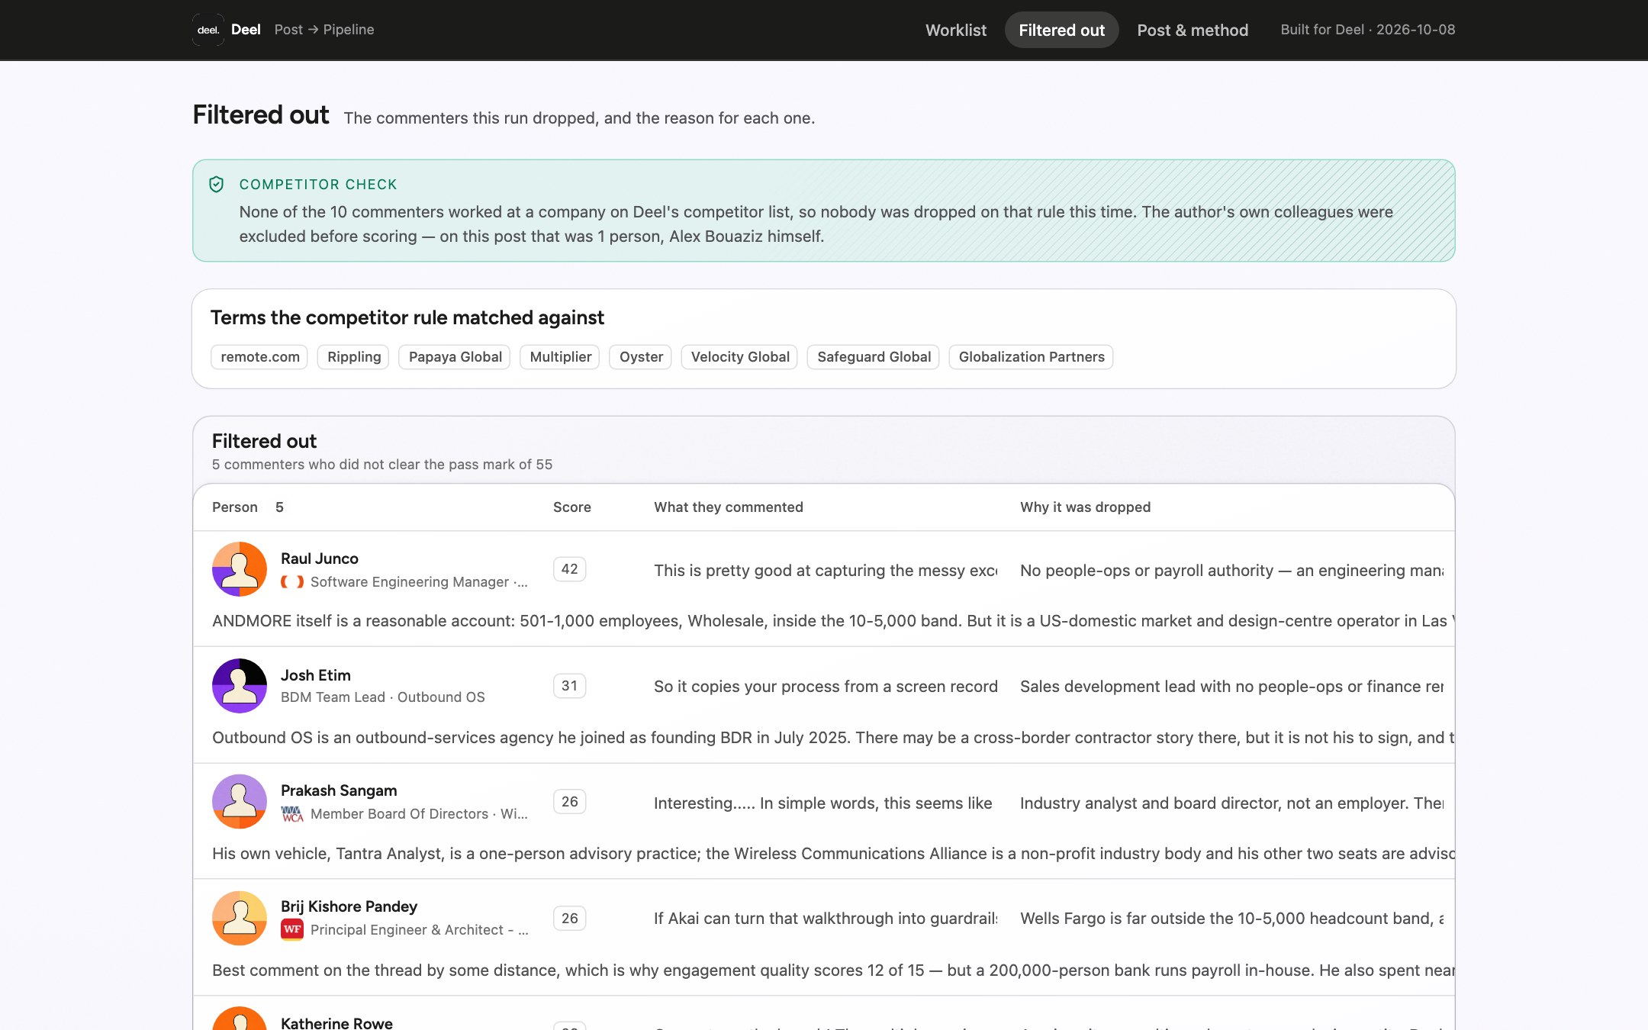The height and width of the screenshot is (1030, 1648).
Task: Click the Prakash Sangam name
Action: [339, 790]
